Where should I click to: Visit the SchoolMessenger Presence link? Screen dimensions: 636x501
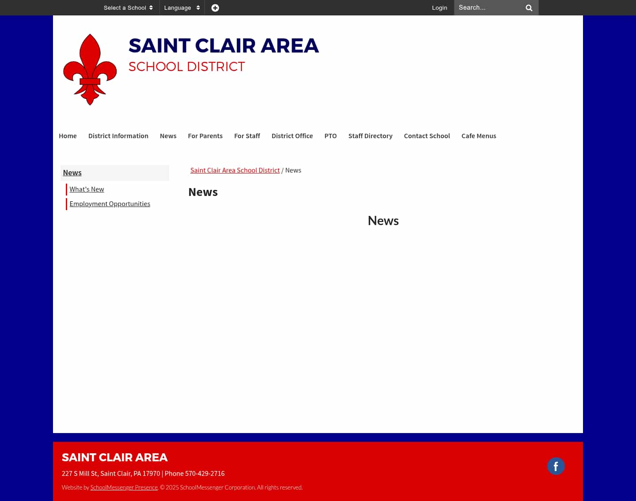(x=124, y=487)
